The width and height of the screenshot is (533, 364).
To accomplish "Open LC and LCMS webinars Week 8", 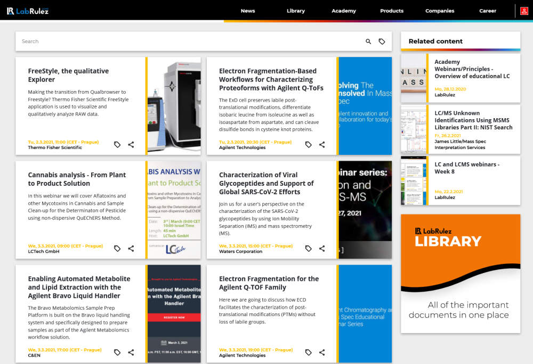I will point(467,168).
